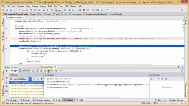Click the Navigate Back arrow icon
Image resolution: width=189 pixels, height=106 pixels.
coord(44,10)
